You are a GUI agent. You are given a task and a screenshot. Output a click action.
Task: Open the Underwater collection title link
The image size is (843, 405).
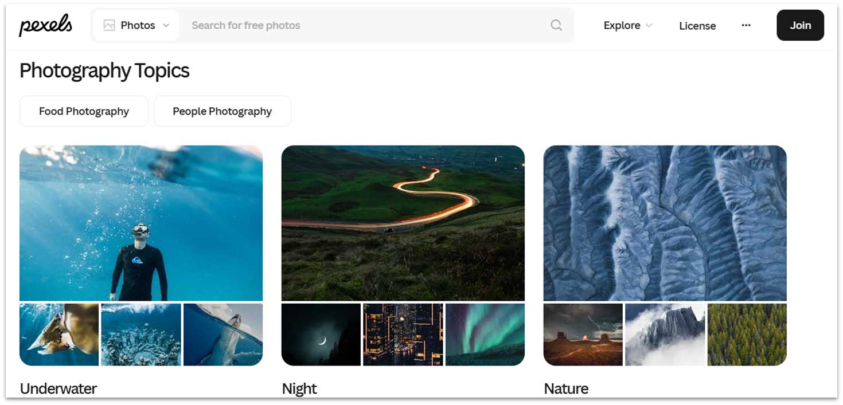click(x=58, y=388)
